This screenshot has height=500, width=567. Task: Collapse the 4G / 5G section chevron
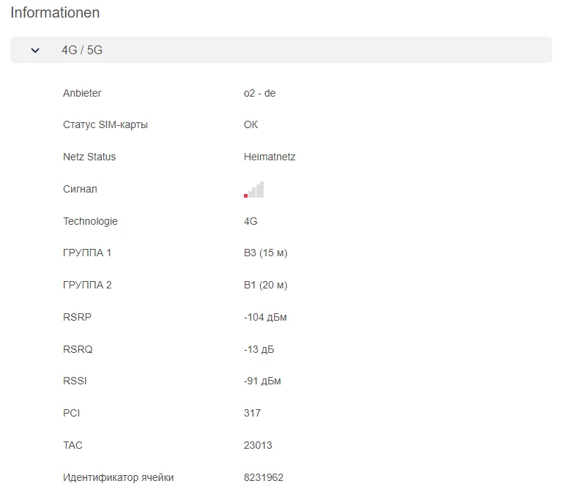pyautogui.click(x=35, y=51)
